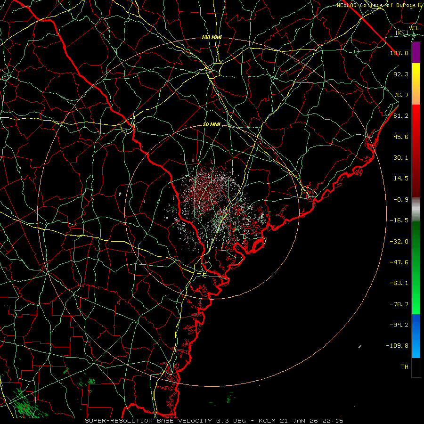424x424 pixels.
Task: Click the 45.6 legend value
Action: [x=401, y=137]
